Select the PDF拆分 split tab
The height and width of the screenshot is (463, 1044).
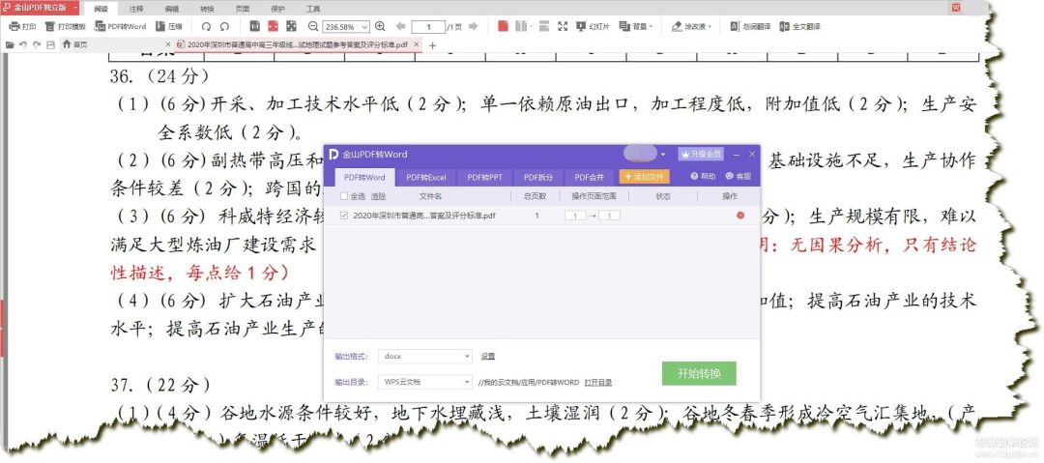tap(538, 177)
